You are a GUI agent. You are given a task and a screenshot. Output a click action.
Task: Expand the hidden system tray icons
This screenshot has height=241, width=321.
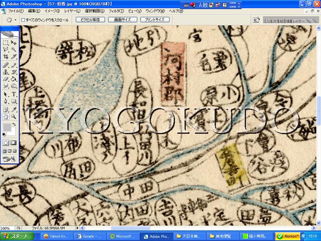coord(304,236)
